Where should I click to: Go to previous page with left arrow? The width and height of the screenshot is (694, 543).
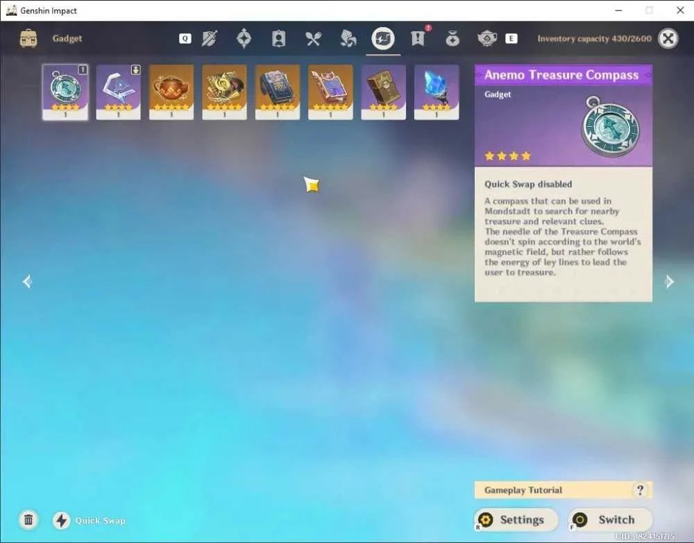(28, 282)
